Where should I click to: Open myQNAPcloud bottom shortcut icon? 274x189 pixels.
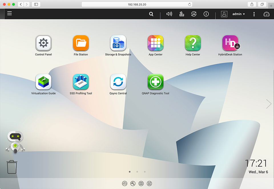point(125,183)
